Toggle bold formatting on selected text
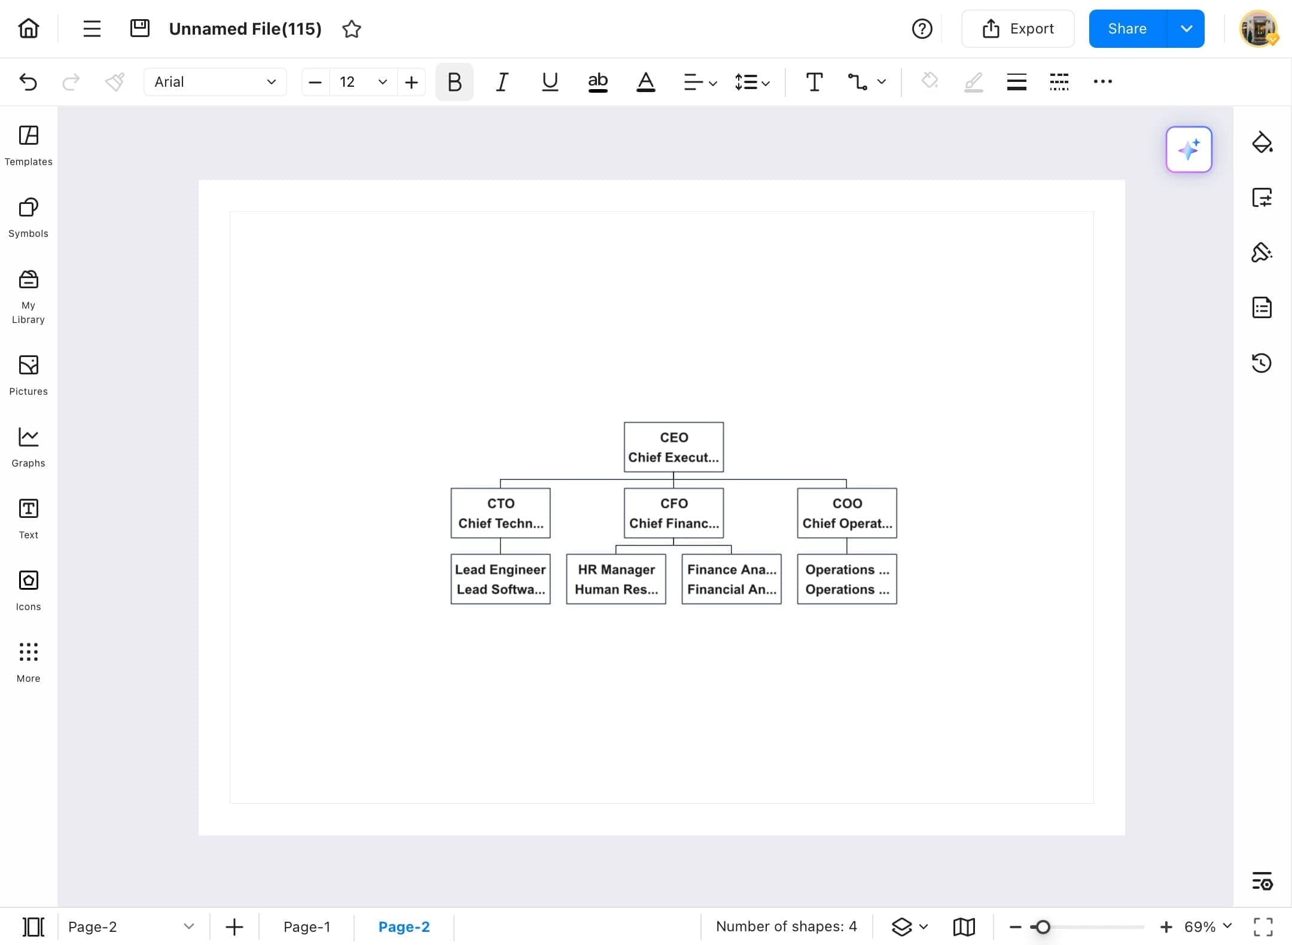1292x945 pixels. (x=454, y=82)
